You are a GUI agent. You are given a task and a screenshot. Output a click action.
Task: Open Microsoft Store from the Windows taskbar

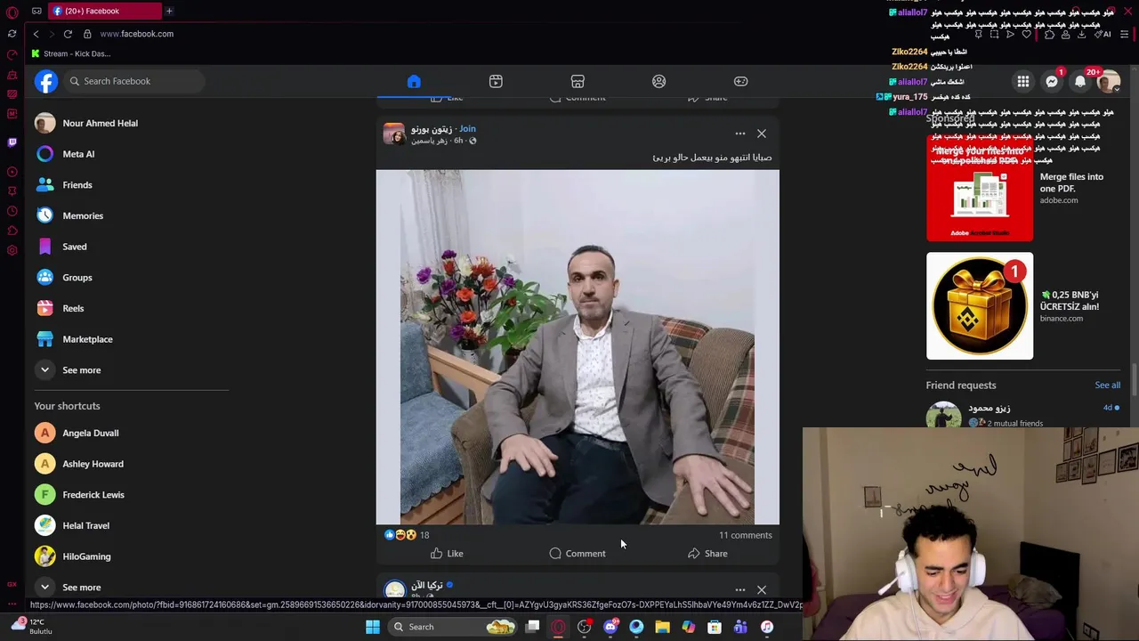click(x=715, y=627)
